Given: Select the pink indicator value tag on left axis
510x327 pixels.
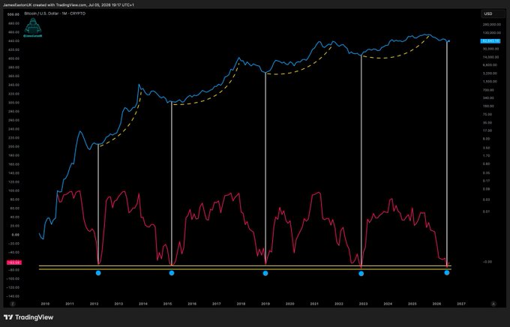Looking at the screenshot, I should [14, 262].
